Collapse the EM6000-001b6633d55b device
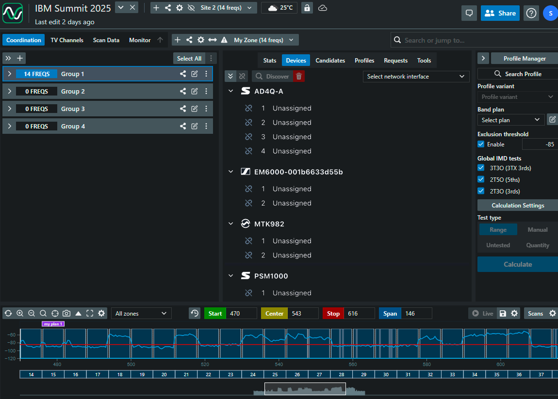This screenshot has width=558, height=399. [230, 172]
